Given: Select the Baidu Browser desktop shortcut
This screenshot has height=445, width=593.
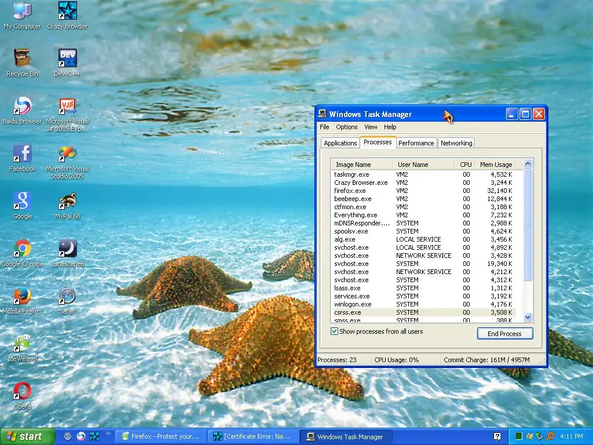Looking at the screenshot, I should pos(22,110).
